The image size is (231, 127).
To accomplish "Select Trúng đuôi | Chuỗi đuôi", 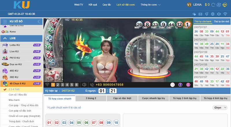I will [21, 122].
